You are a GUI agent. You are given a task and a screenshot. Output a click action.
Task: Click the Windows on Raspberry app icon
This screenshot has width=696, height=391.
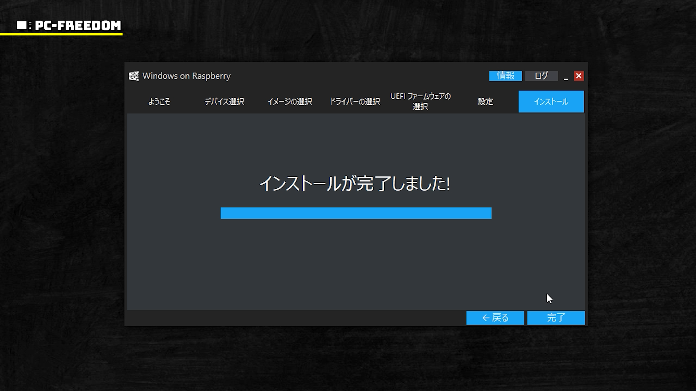pyautogui.click(x=134, y=76)
